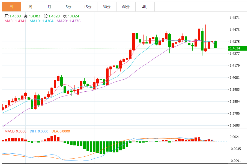Open the 15分 timeframe tab
Viewport: 248px width, 164px height.
click(88, 7)
